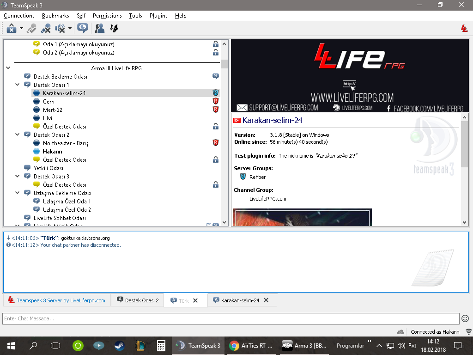Open League of Legends from the taskbar
The image size is (473, 355).
tap(140, 346)
